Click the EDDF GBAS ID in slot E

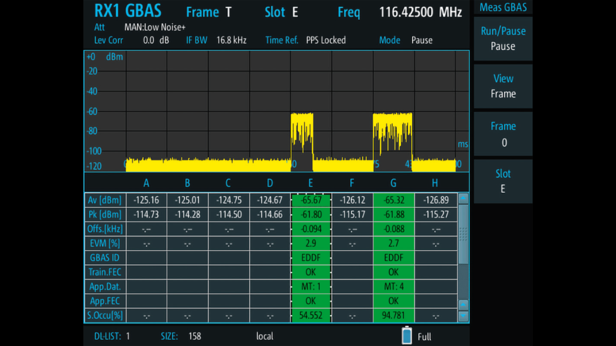point(311,258)
